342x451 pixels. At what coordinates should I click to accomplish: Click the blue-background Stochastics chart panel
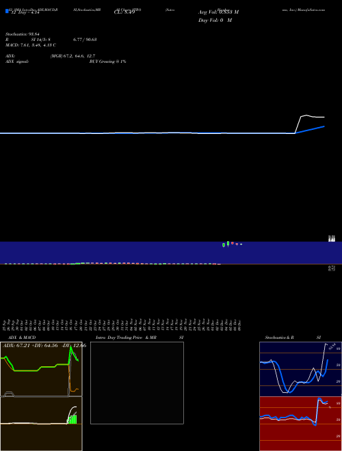tap(300, 369)
